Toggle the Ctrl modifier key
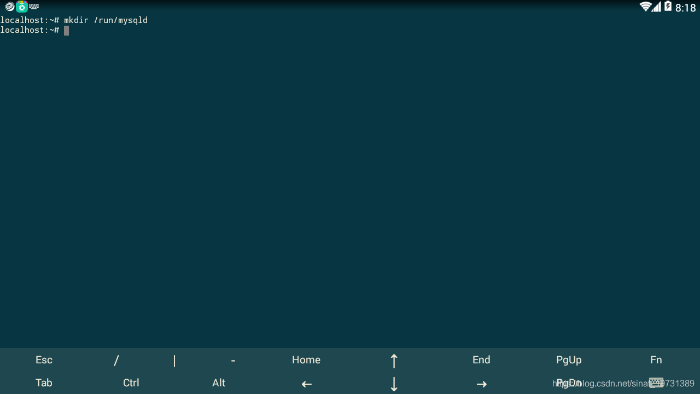The height and width of the screenshot is (394, 700). (131, 383)
